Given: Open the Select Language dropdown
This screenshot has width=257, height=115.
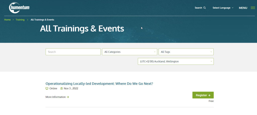Looking at the screenshot, I should pyautogui.click(x=223, y=8).
